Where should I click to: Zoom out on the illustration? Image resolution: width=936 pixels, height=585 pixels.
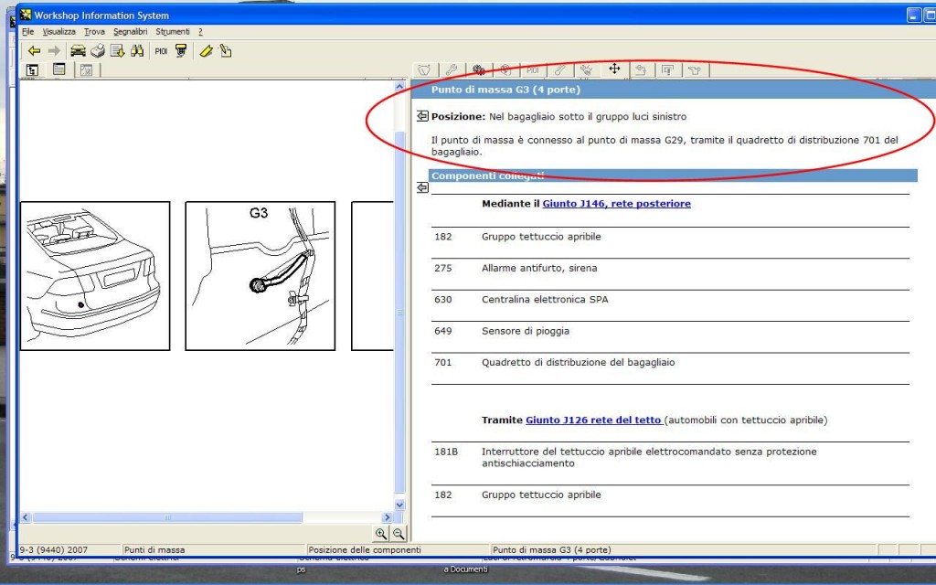point(399,534)
